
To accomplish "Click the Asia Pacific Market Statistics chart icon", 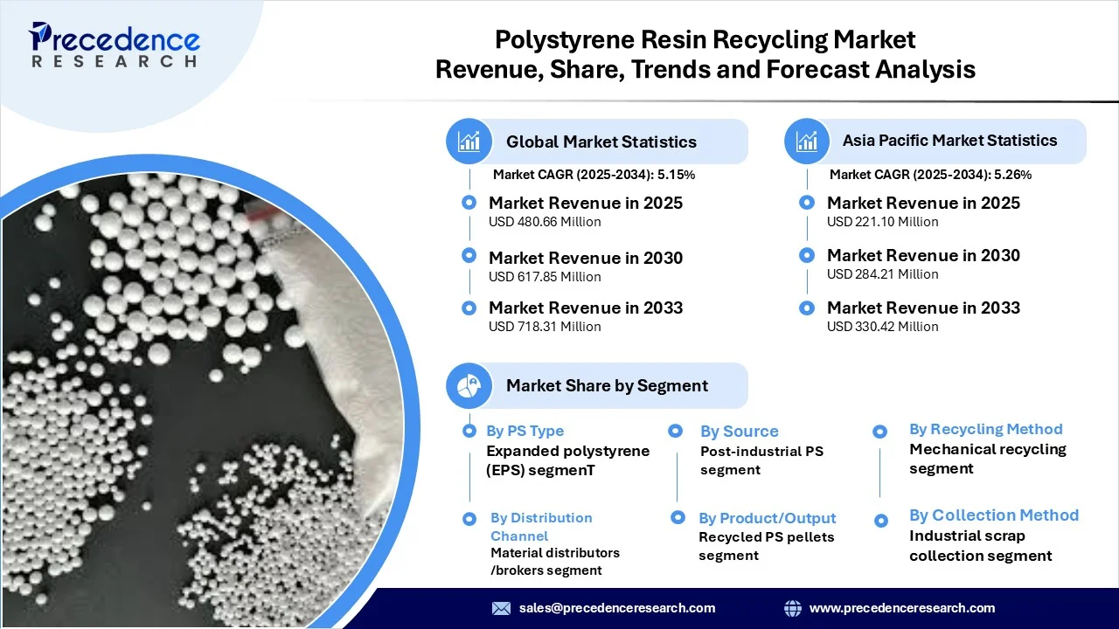I will click(x=807, y=141).
